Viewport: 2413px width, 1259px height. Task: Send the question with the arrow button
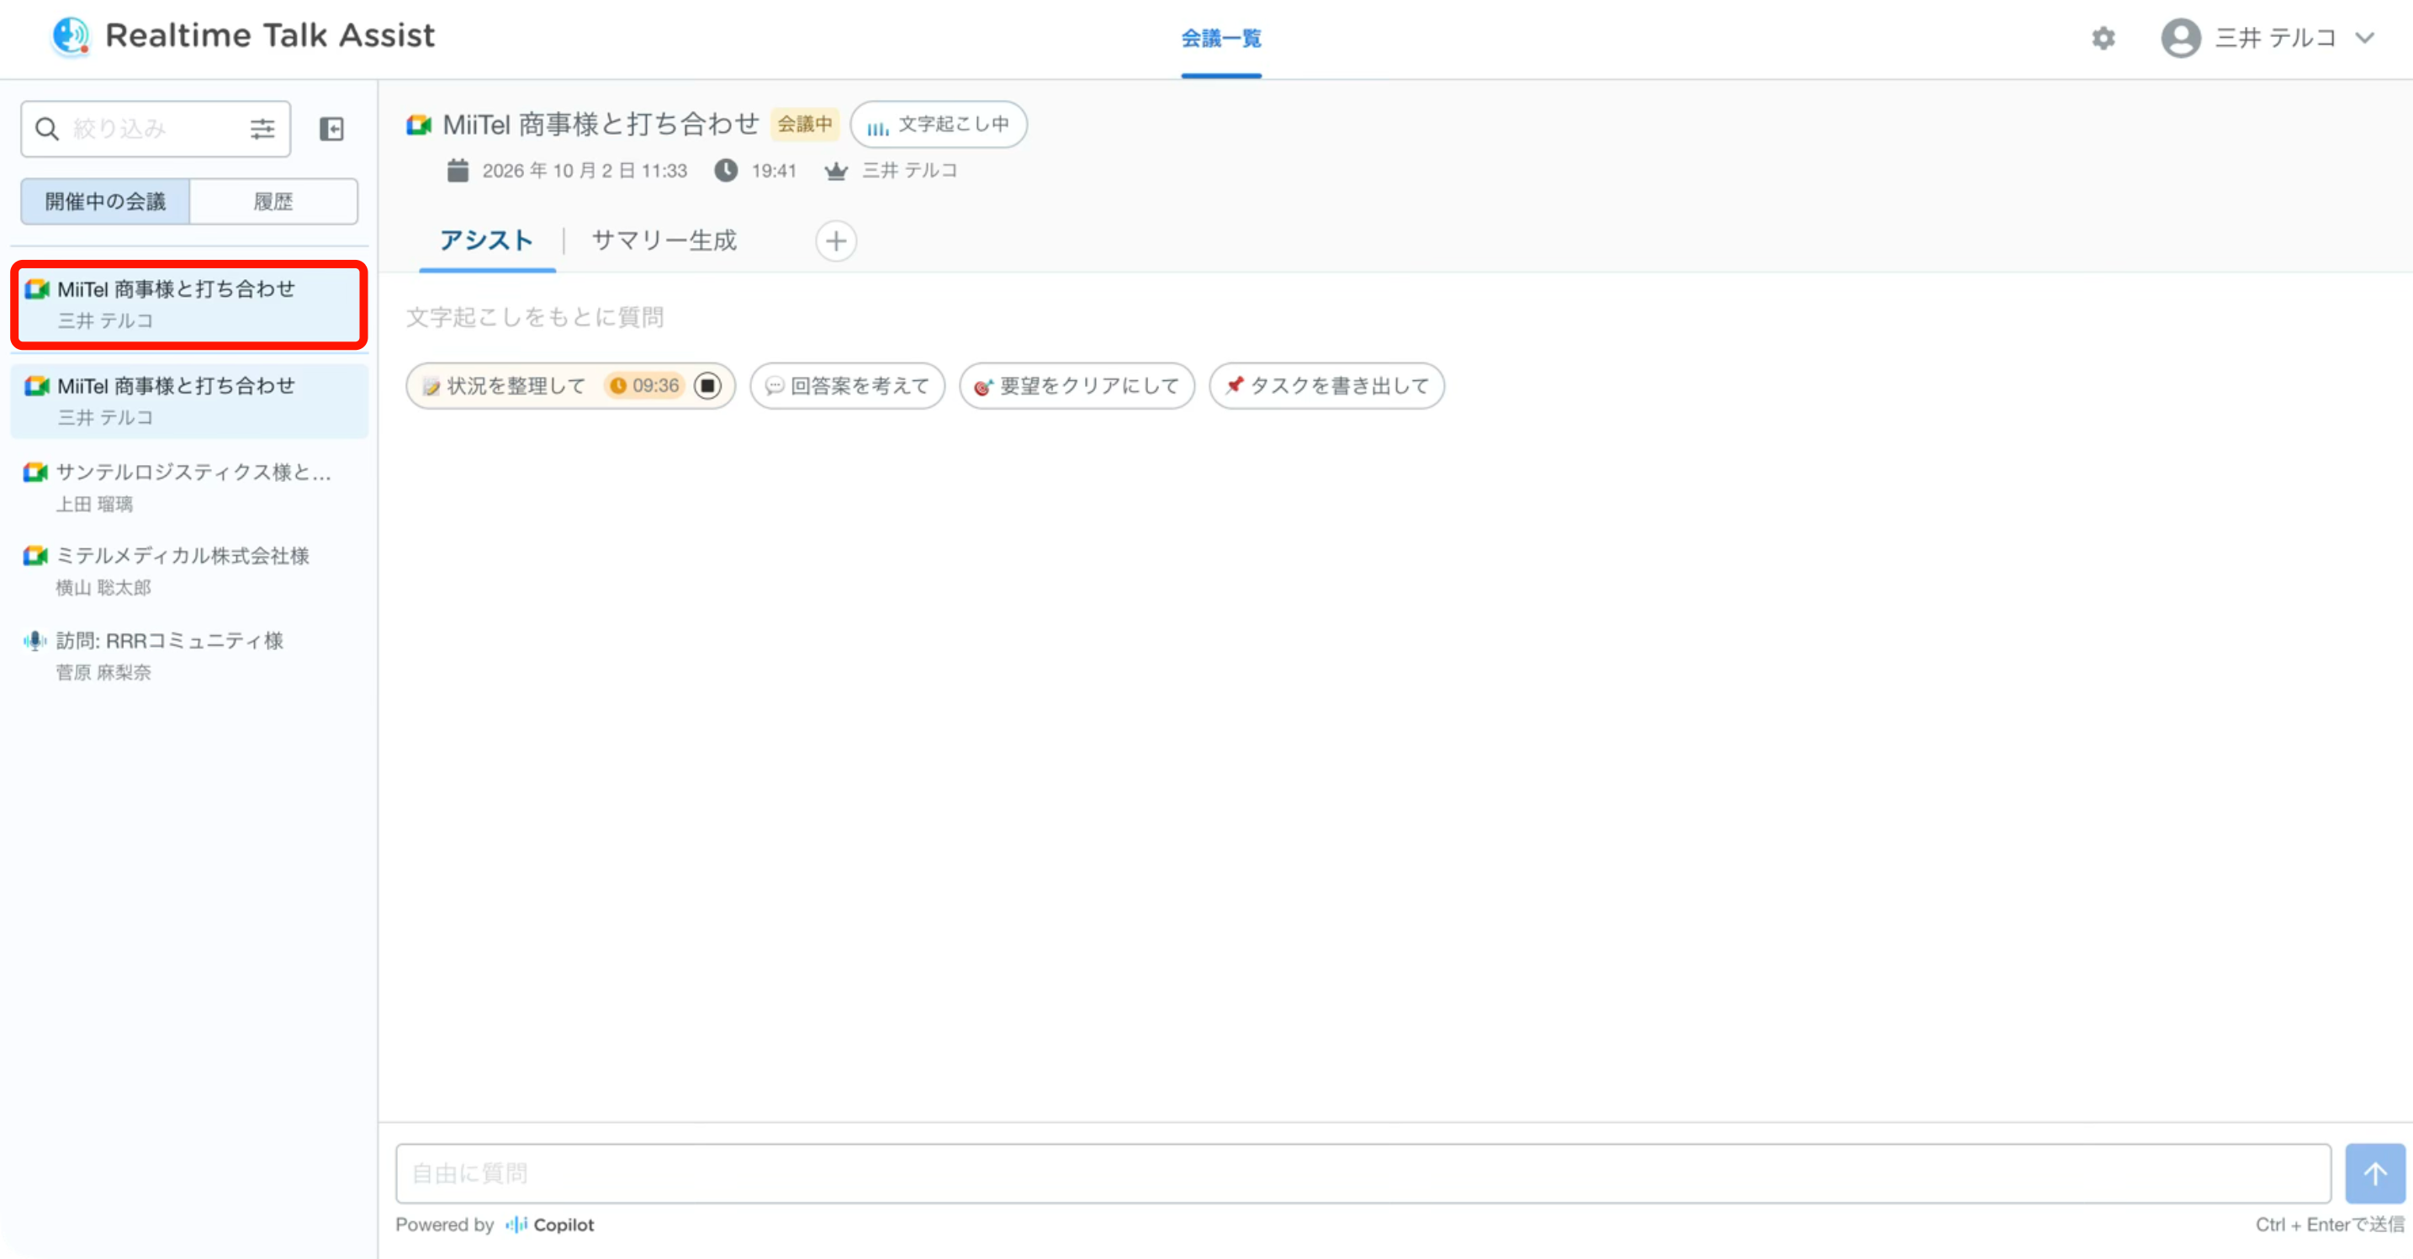(2374, 1174)
